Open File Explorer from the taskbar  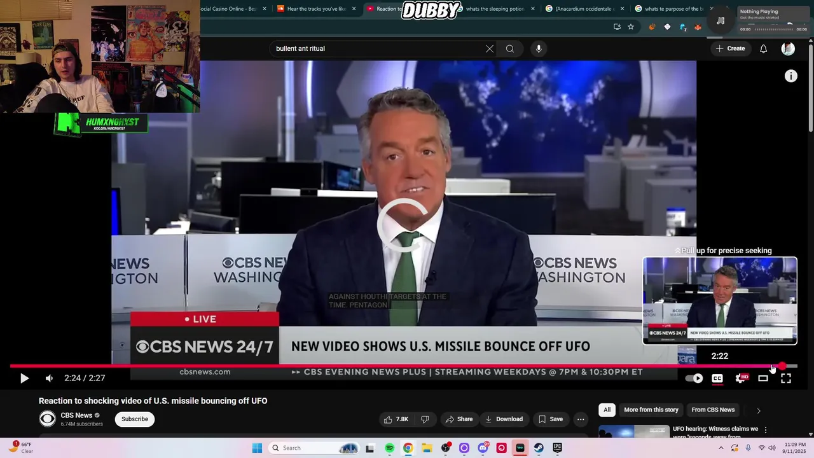pos(427,448)
